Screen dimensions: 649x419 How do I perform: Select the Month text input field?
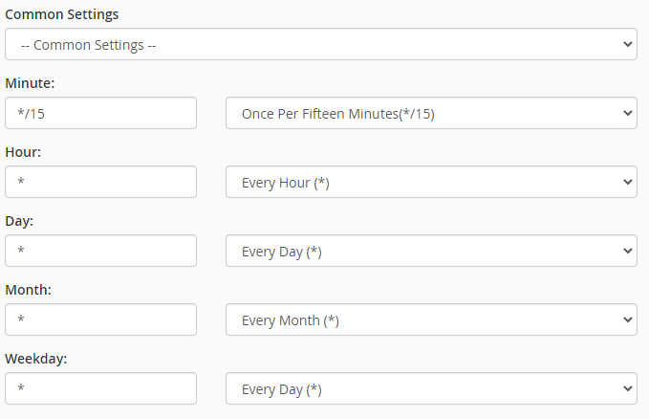click(100, 320)
